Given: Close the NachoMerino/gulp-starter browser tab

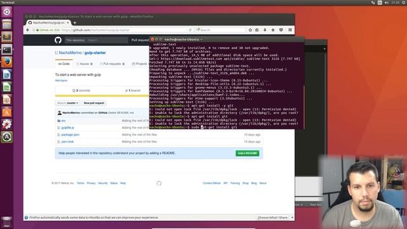Looking at the screenshot, I should click(68, 23).
